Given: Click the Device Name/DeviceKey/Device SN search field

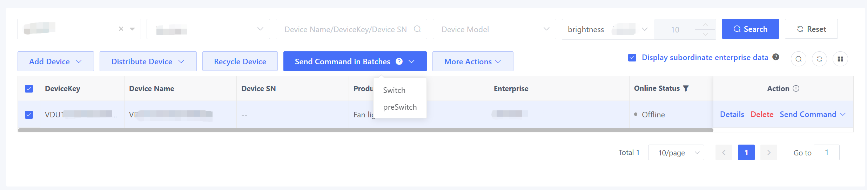Looking at the screenshot, I should pyautogui.click(x=345, y=29).
